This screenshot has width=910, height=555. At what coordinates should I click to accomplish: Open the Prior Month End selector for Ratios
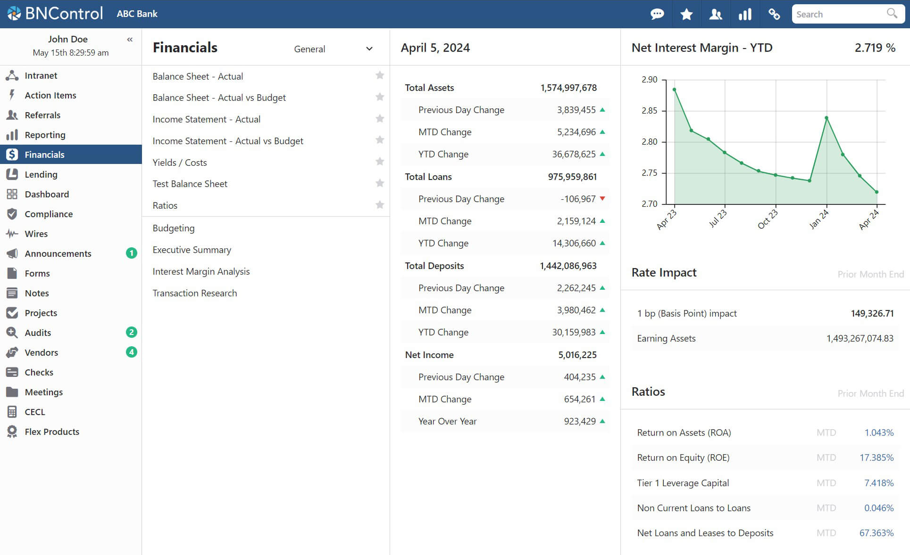click(870, 393)
